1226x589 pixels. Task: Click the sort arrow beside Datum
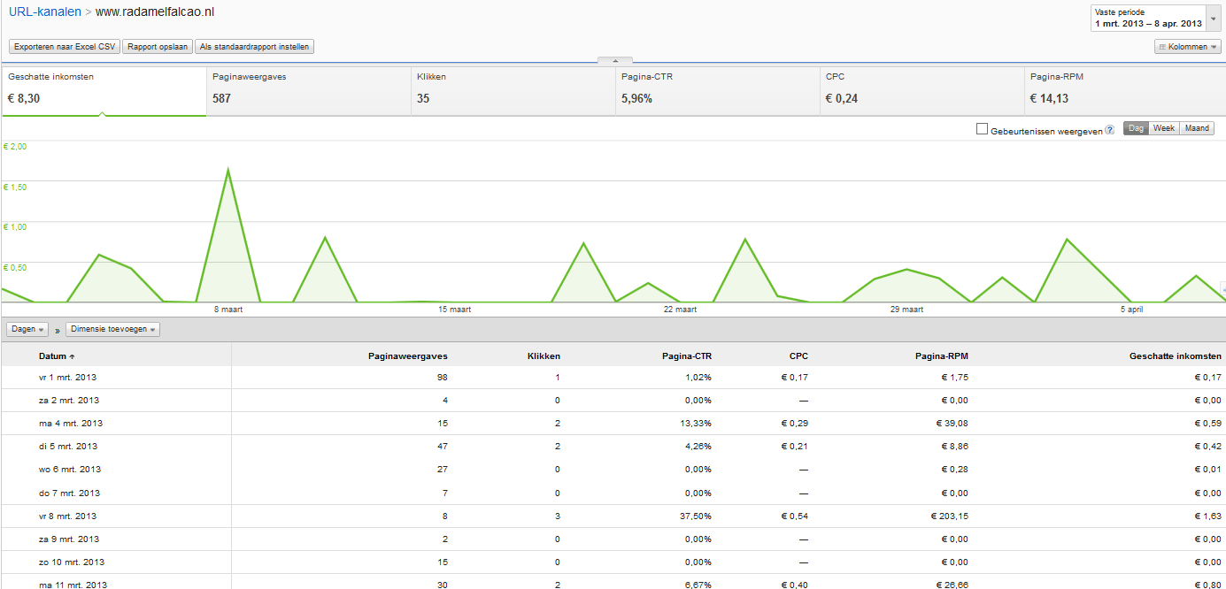(x=72, y=357)
